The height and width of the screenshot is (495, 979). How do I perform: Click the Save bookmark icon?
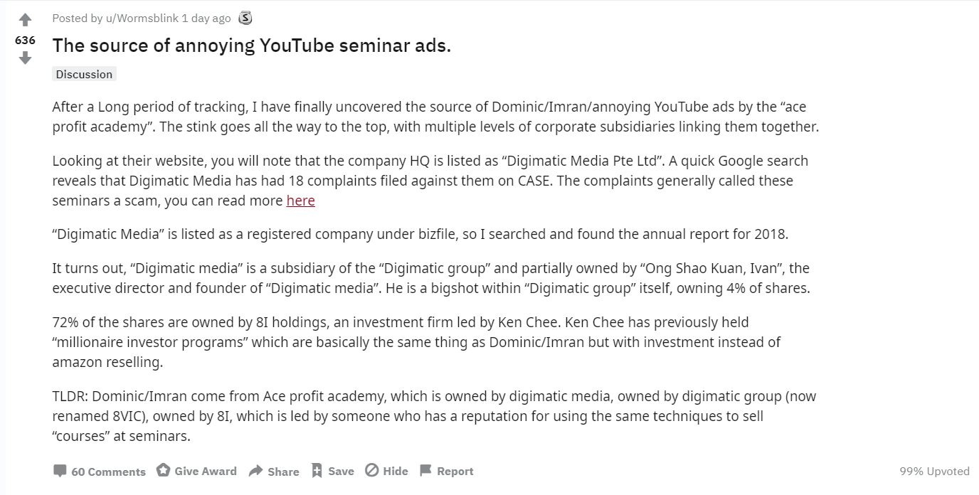pos(317,471)
